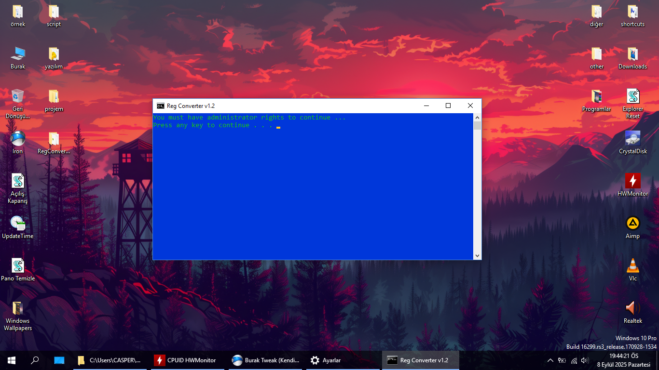
Task: Select the Vlc desktop icon
Action: [632, 269]
